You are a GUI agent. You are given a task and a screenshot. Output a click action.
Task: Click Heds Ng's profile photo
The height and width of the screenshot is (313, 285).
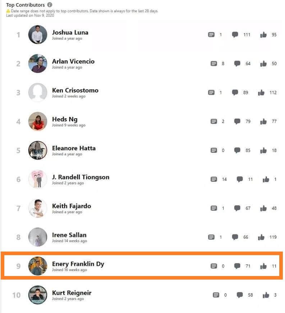[x=38, y=121]
